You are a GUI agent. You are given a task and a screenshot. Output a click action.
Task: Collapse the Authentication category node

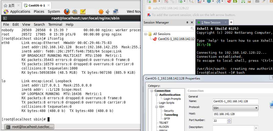pos(157,95)
